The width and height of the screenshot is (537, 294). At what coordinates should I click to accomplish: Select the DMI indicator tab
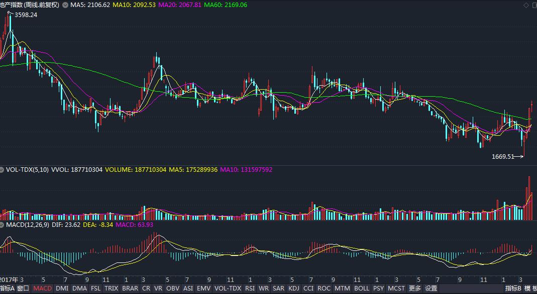click(62, 288)
